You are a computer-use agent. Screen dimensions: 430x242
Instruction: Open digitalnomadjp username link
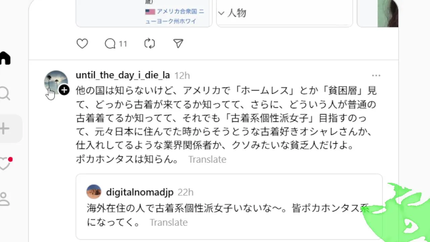pos(140,192)
